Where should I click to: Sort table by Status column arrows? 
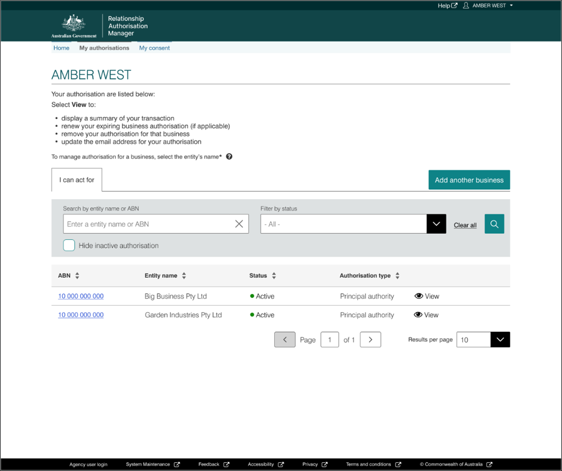[x=274, y=276]
